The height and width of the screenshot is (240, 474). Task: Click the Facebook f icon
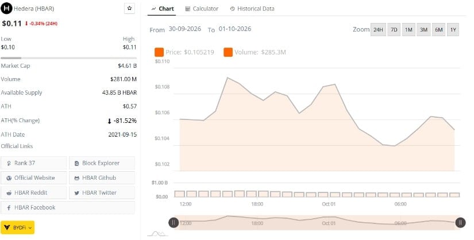click(x=9, y=208)
